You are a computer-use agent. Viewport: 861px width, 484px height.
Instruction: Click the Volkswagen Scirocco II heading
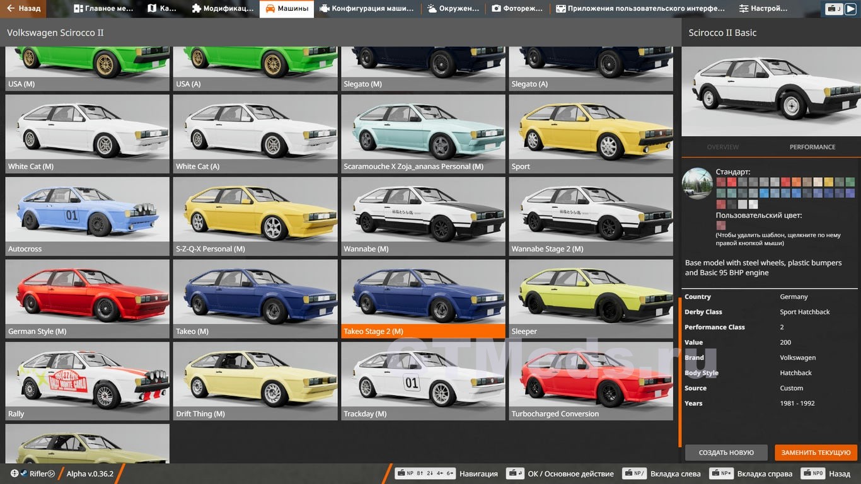click(55, 33)
